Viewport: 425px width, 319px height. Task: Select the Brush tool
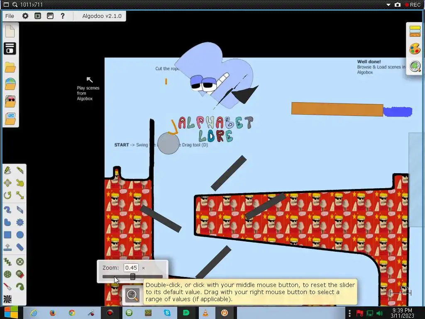pyautogui.click(x=7, y=210)
